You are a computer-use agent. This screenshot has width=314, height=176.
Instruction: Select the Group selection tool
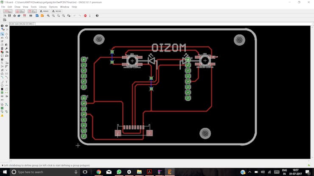pyautogui.click(x=2, y=34)
